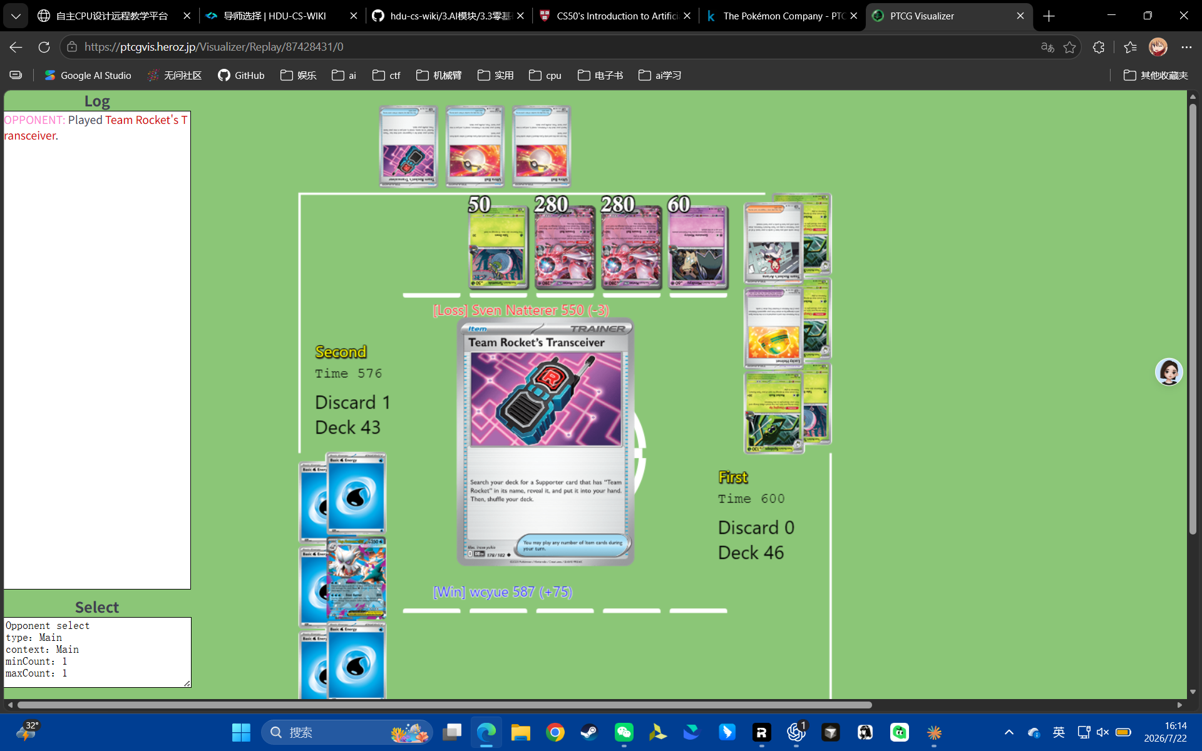
Task: Click the browser refresh icon
Action: click(x=44, y=47)
